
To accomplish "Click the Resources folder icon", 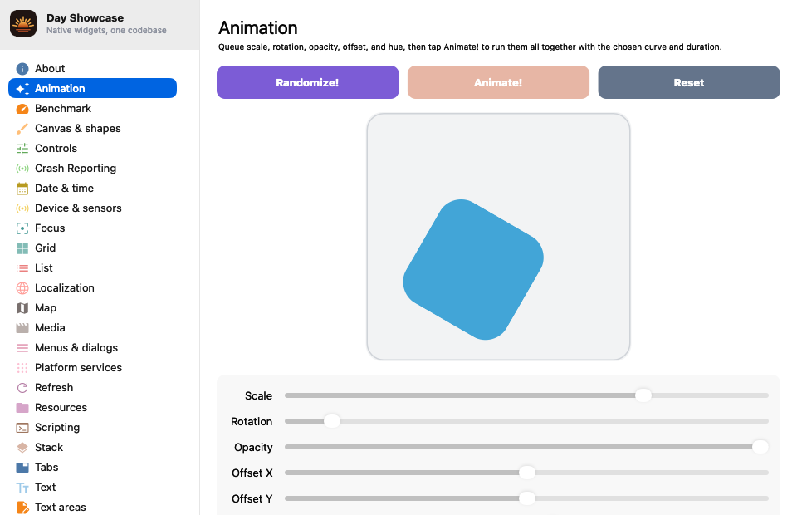I will pyautogui.click(x=22, y=408).
